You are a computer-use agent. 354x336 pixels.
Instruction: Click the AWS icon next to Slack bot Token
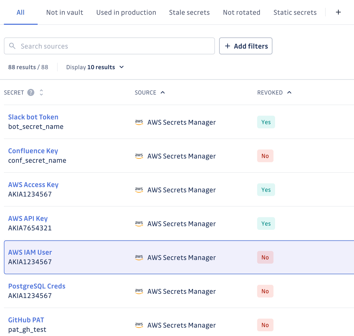coord(139,122)
